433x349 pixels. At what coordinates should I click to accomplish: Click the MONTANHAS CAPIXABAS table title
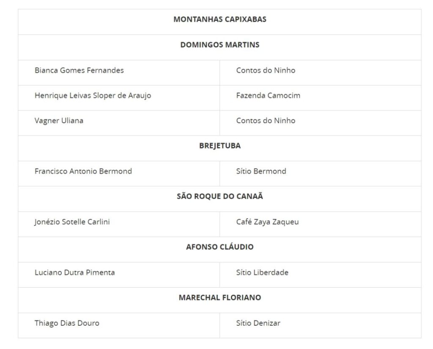click(x=219, y=19)
